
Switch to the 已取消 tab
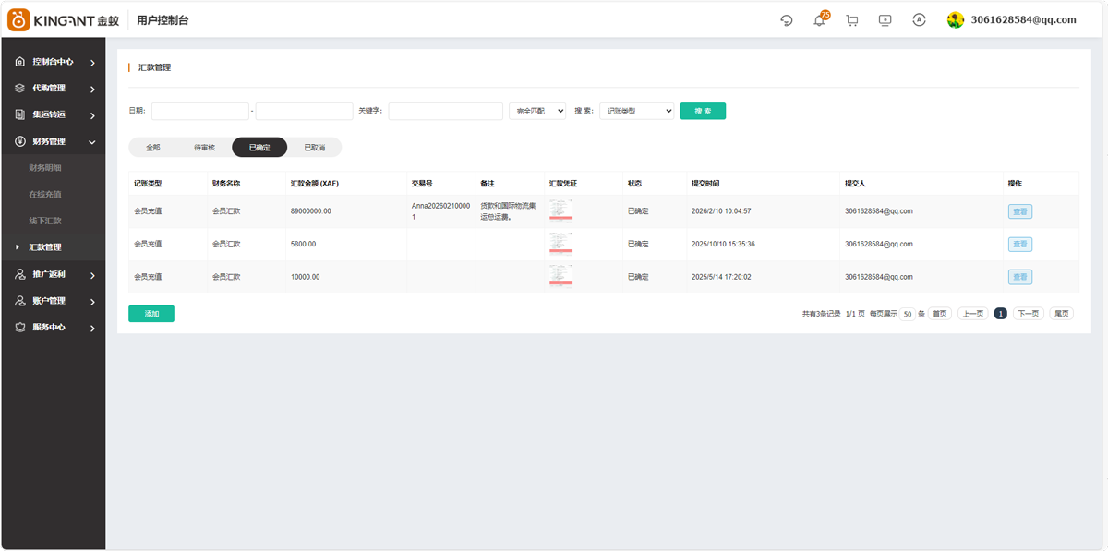click(315, 147)
